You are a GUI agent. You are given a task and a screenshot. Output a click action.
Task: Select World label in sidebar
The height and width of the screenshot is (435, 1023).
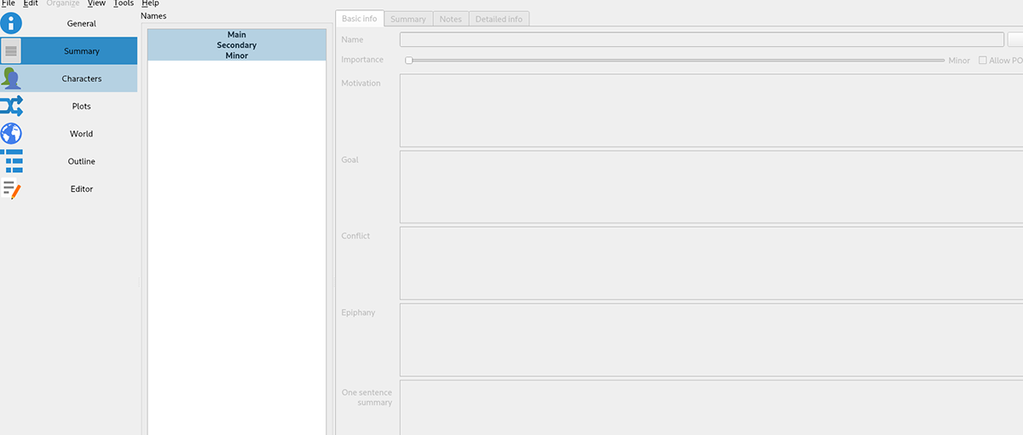[82, 134]
